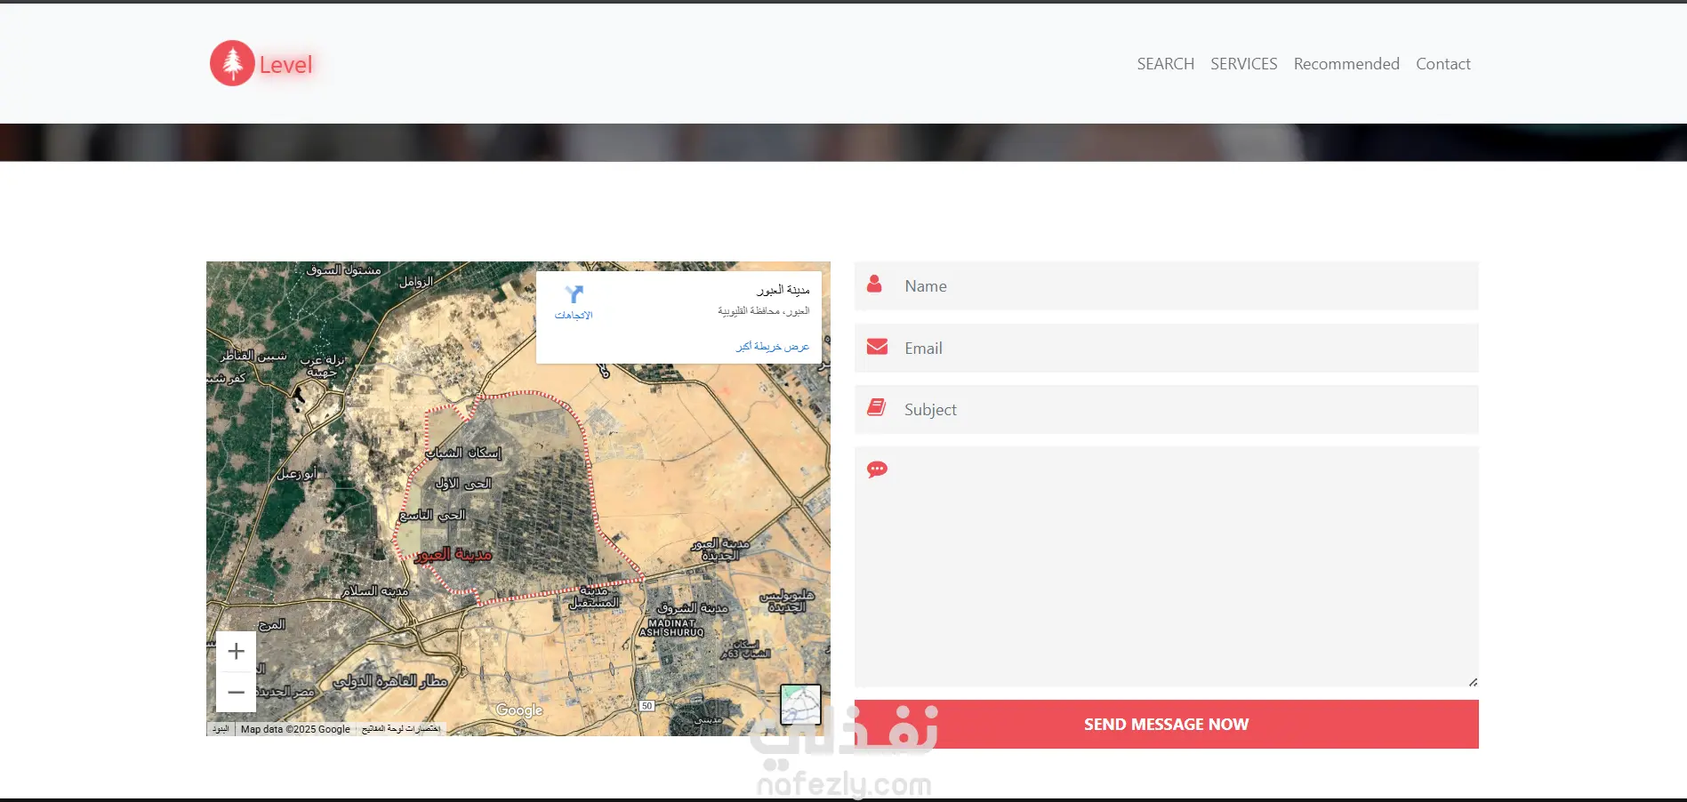Select the مدينة العبور title in info card

coord(783,290)
